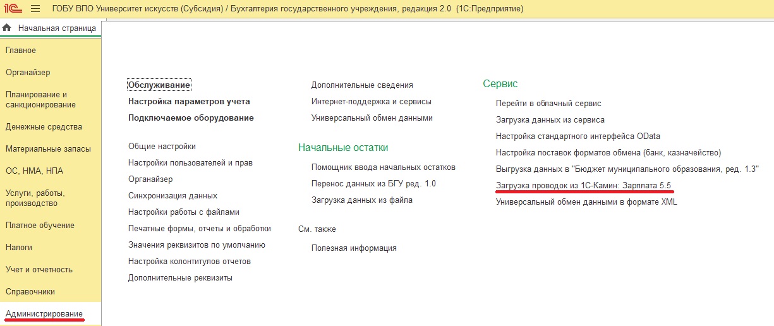Open Настройки пользователей и прав
Image resolution: width=774 pixels, height=326 pixels.
tap(190, 163)
